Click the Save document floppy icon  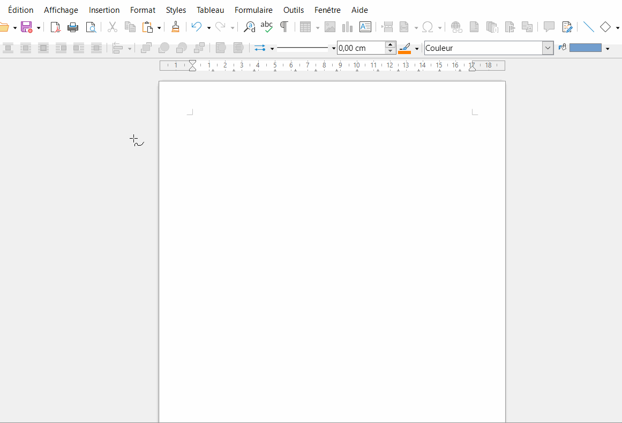pos(27,27)
